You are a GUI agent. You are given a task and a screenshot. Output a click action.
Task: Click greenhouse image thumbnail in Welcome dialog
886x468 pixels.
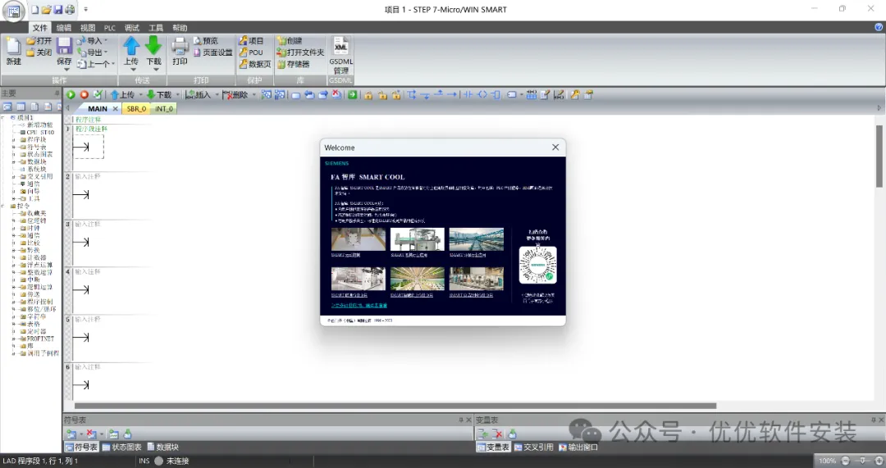click(x=417, y=279)
